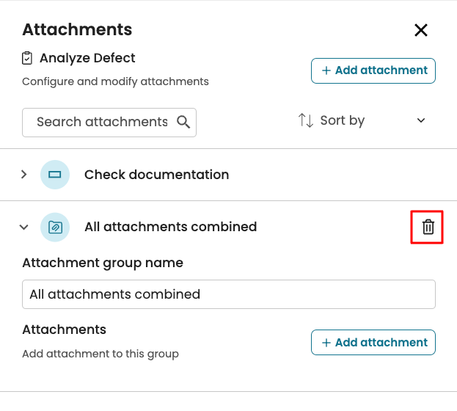The image size is (457, 411).
Task: Click the plus icon in the top Add attachment button
Action: (x=326, y=70)
